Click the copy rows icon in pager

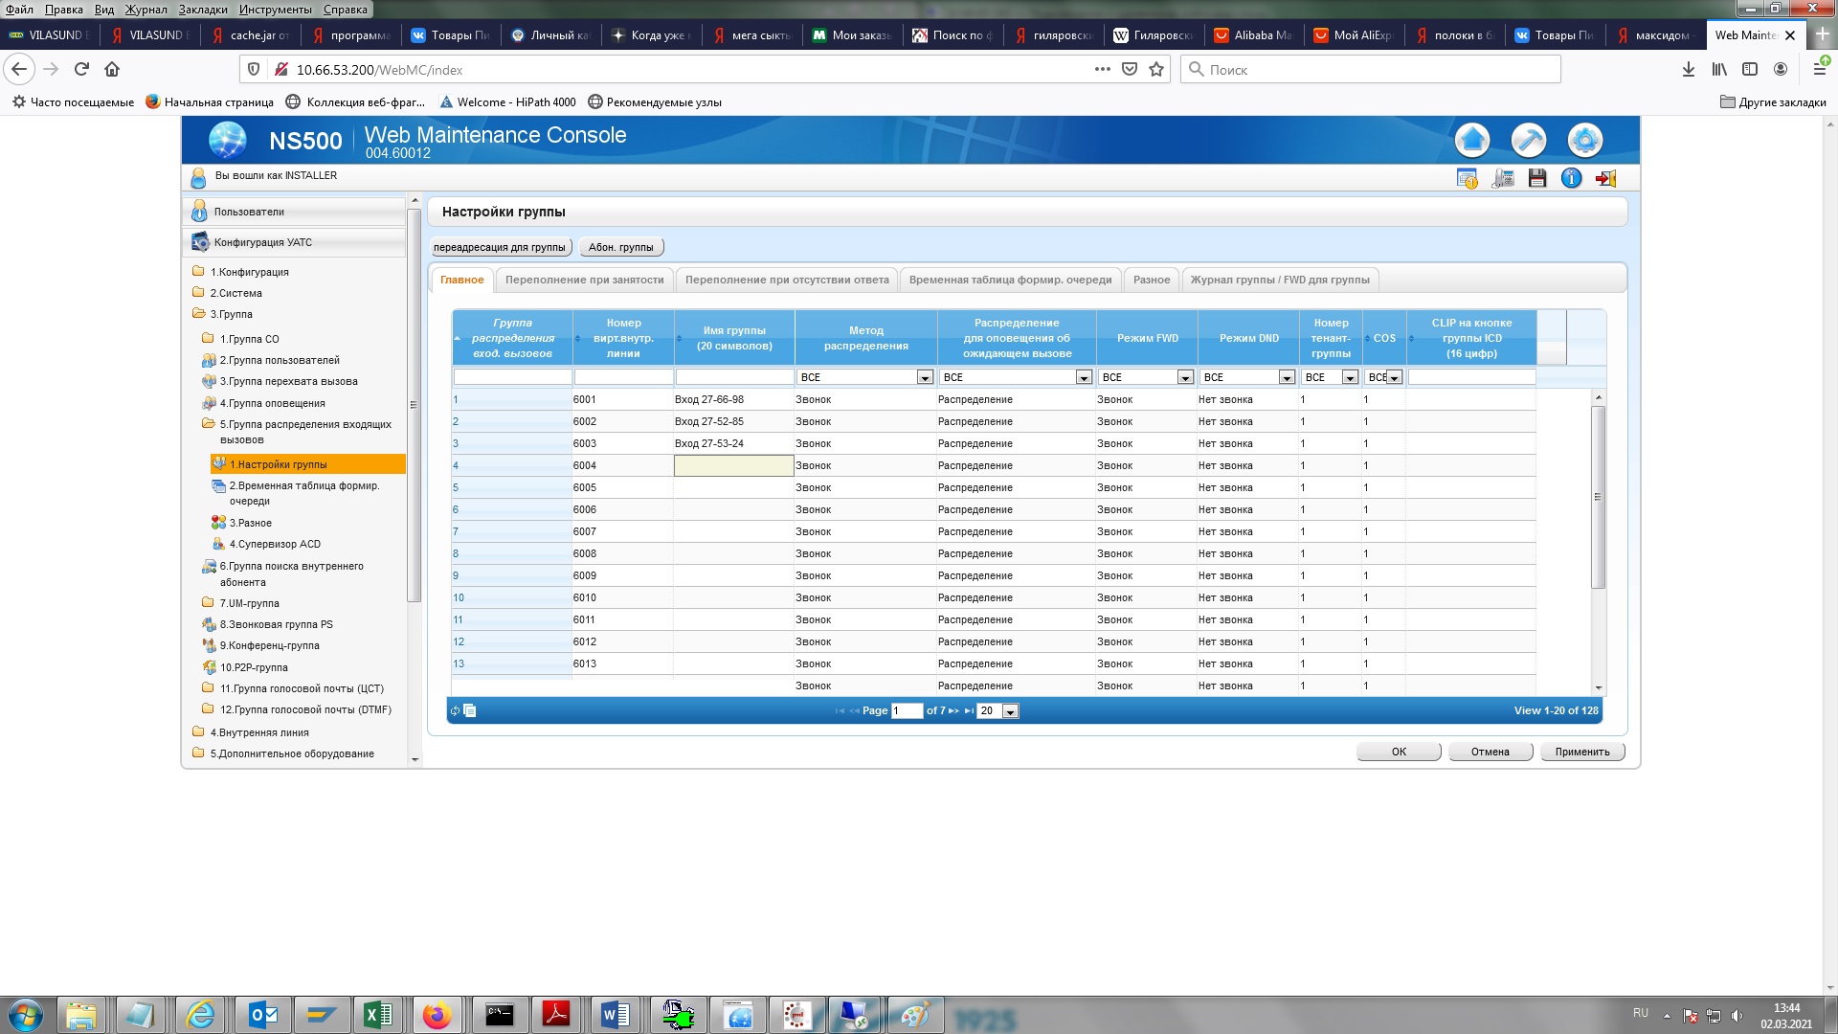click(470, 710)
